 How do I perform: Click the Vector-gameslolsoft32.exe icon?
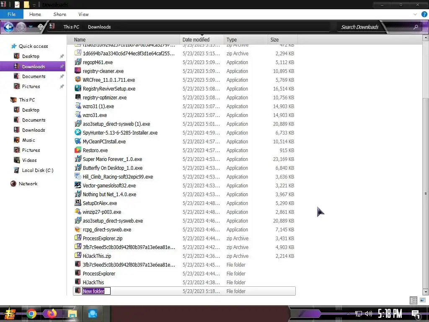(x=78, y=185)
